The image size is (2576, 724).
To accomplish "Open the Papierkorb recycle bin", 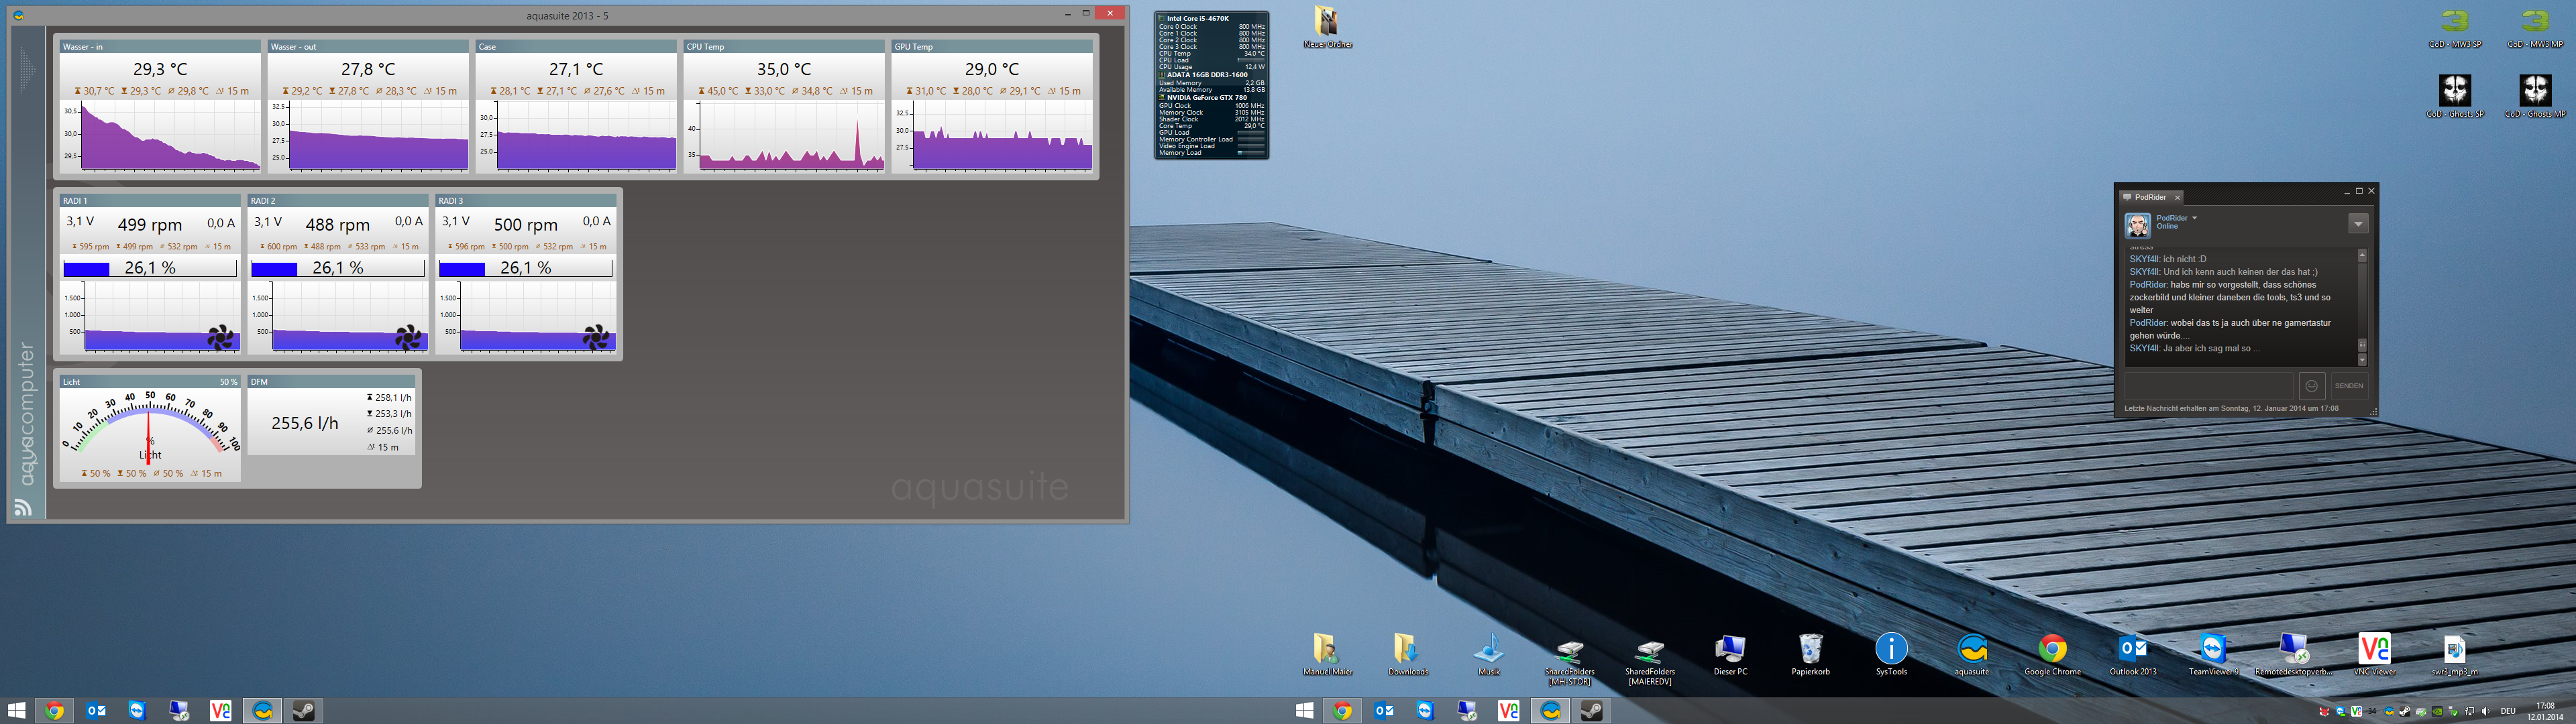I will (1810, 650).
